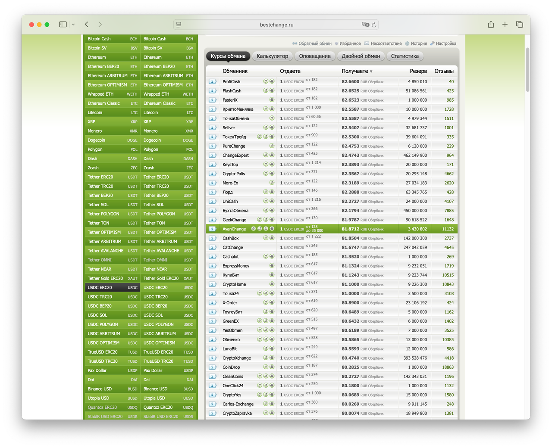Screen dimensions: 552x448
Task: Click the envelope icon beside Несоответствие
Action: coord(367,44)
